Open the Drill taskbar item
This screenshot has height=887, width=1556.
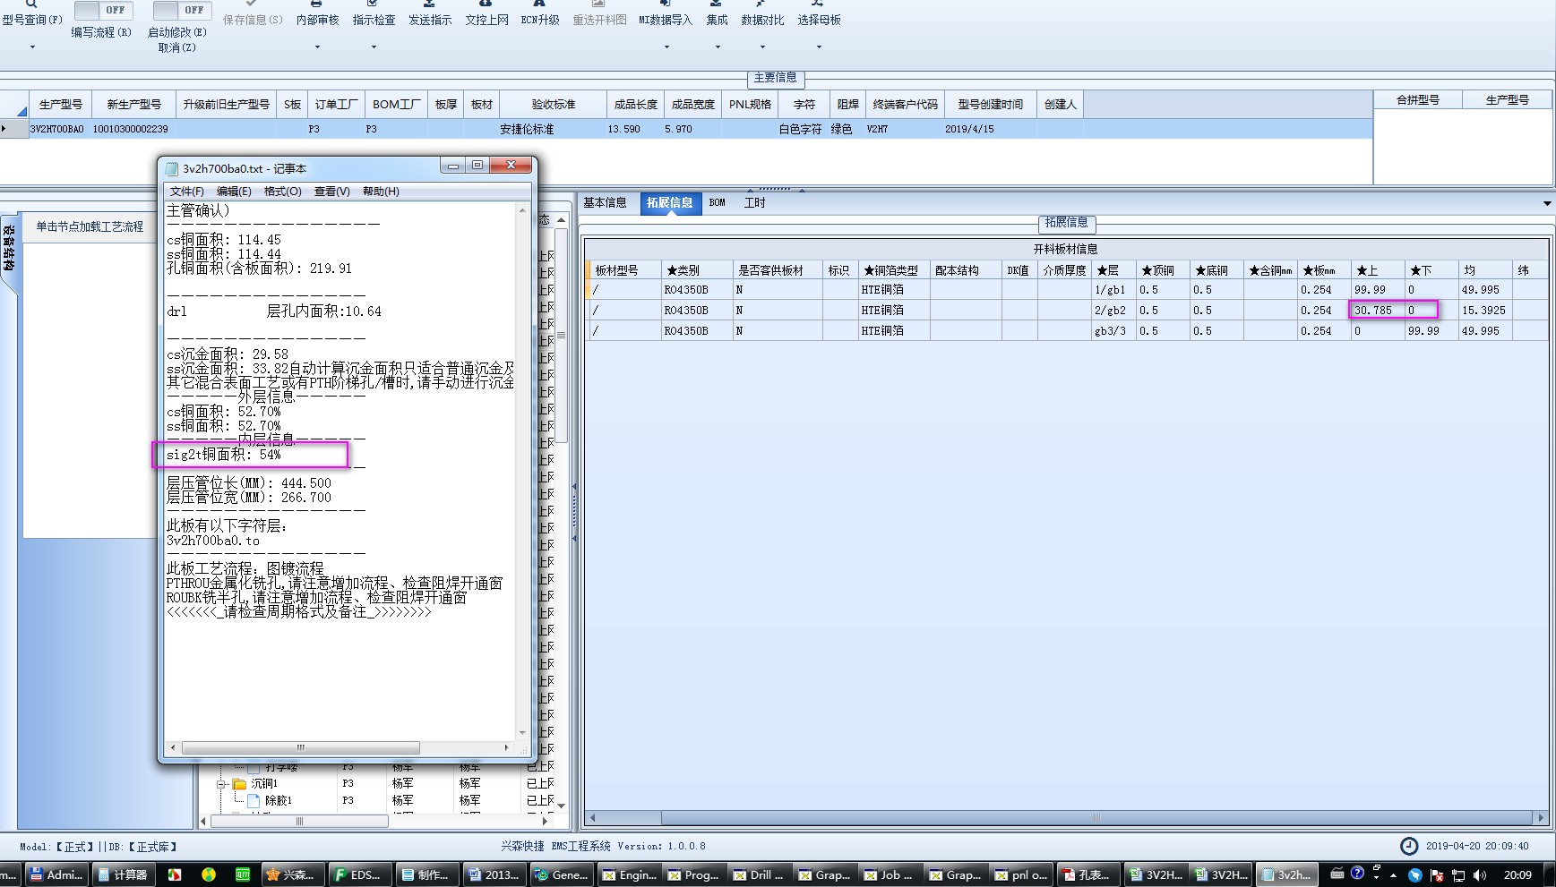tap(760, 874)
